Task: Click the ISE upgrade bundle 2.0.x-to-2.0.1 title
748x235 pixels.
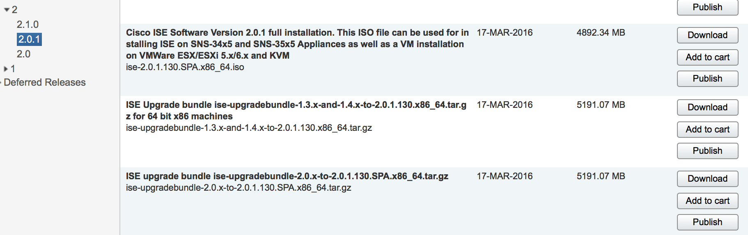Action: pyautogui.click(x=287, y=176)
